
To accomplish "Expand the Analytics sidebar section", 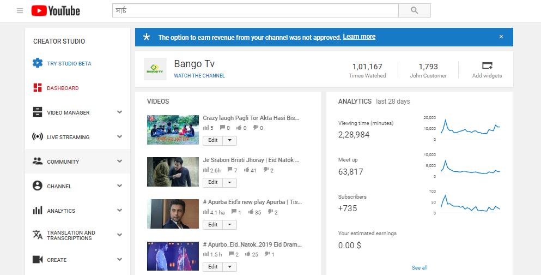I will tap(119, 210).
